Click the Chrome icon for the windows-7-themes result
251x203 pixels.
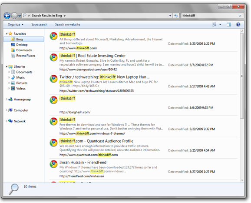coord(53,121)
